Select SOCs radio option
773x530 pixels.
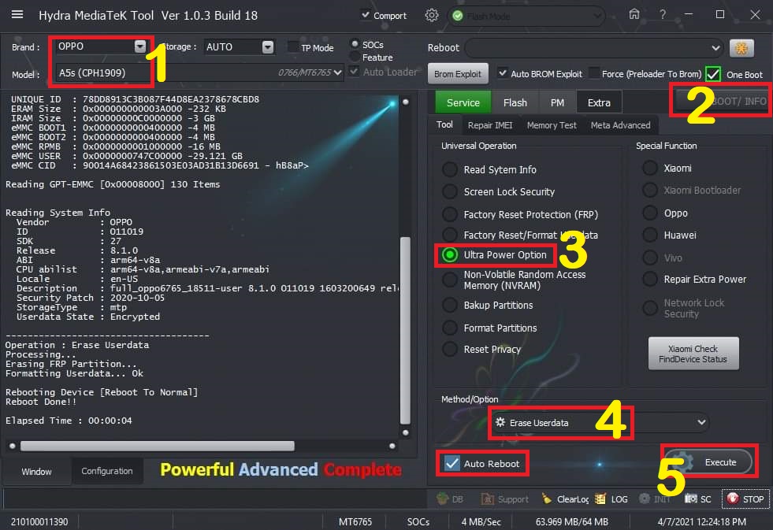pyautogui.click(x=355, y=44)
